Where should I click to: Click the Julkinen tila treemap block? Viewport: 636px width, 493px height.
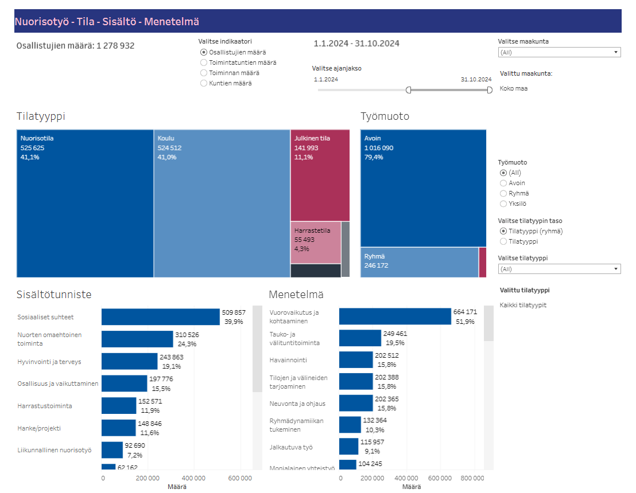[320, 175]
